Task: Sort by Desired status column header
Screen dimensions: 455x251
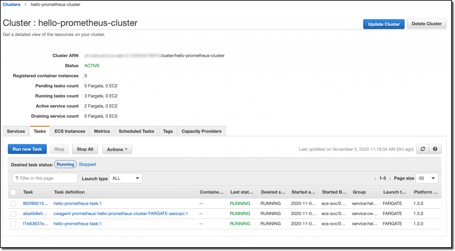Action: click(x=273, y=192)
